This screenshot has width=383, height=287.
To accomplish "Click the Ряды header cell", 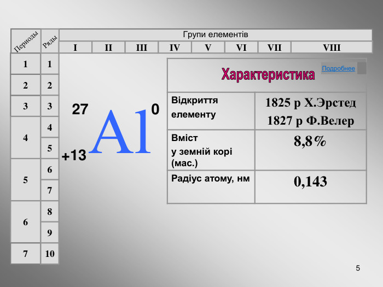I will (50, 41).
